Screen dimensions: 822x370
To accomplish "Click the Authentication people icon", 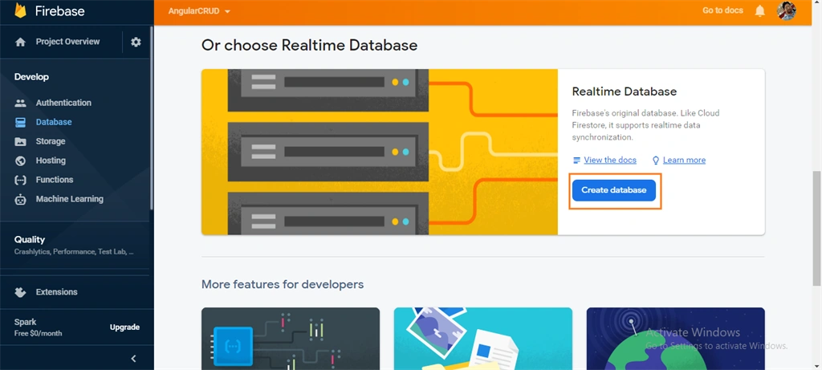I will point(20,103).
